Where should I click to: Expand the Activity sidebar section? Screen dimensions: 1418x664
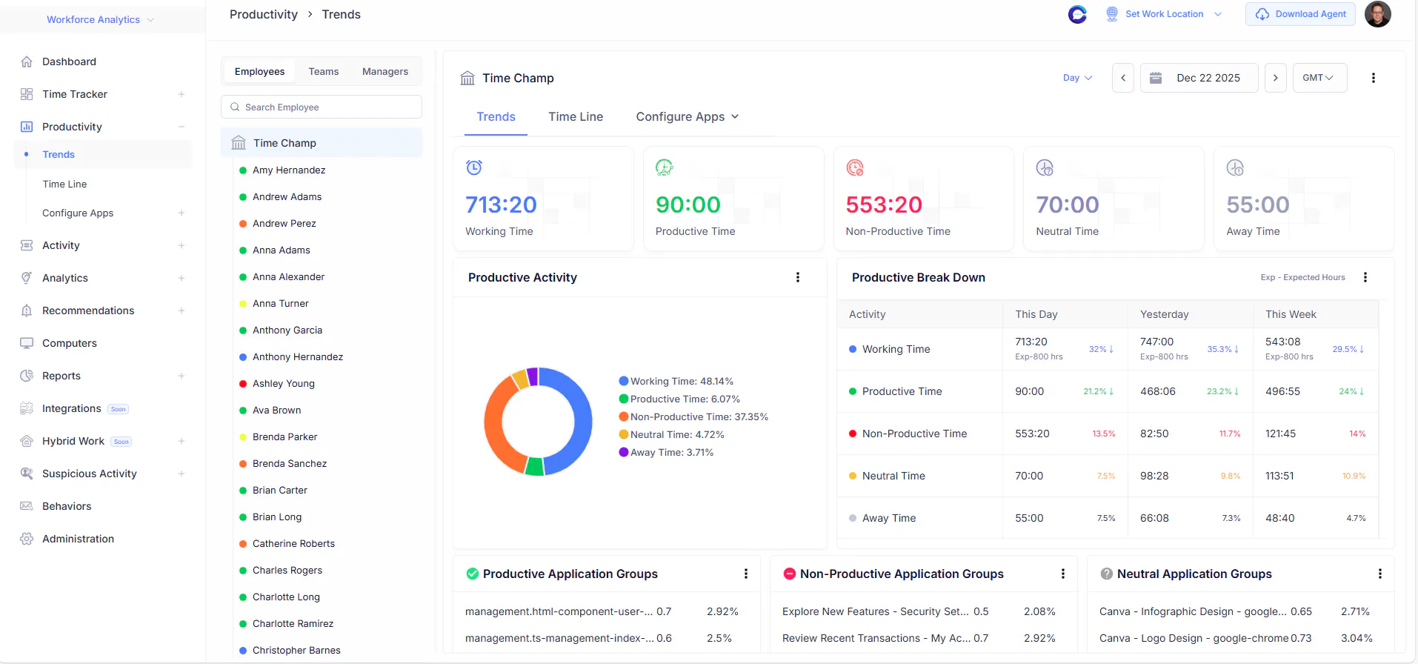[x=182, y=245]
